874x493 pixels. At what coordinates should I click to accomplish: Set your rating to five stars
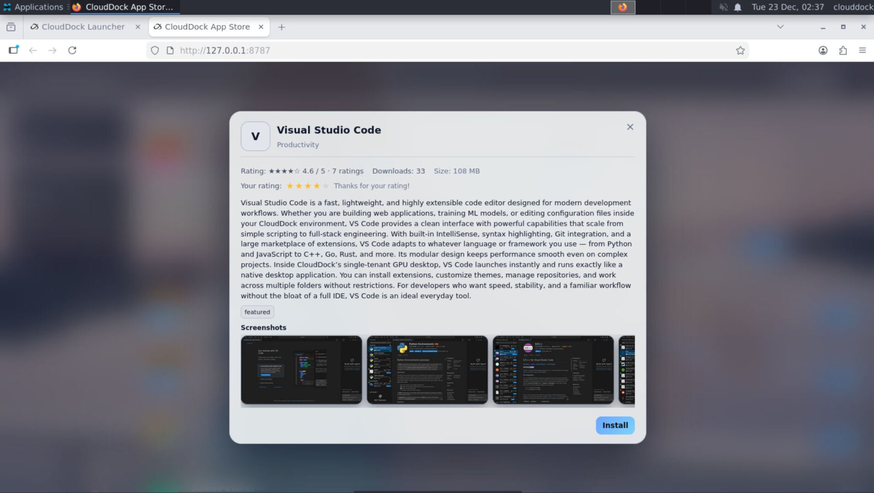pos(326,186)
